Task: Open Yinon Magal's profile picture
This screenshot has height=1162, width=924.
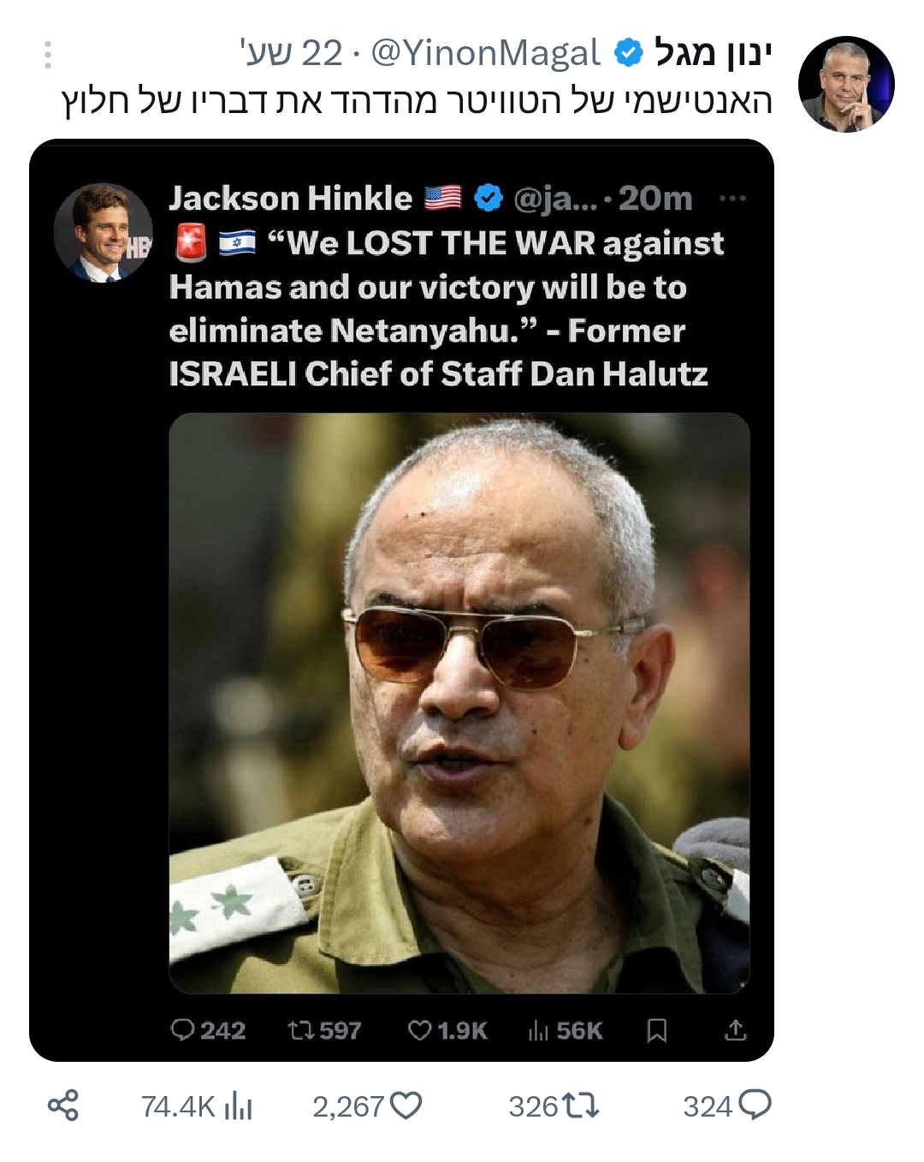Action: coord(846,84)
